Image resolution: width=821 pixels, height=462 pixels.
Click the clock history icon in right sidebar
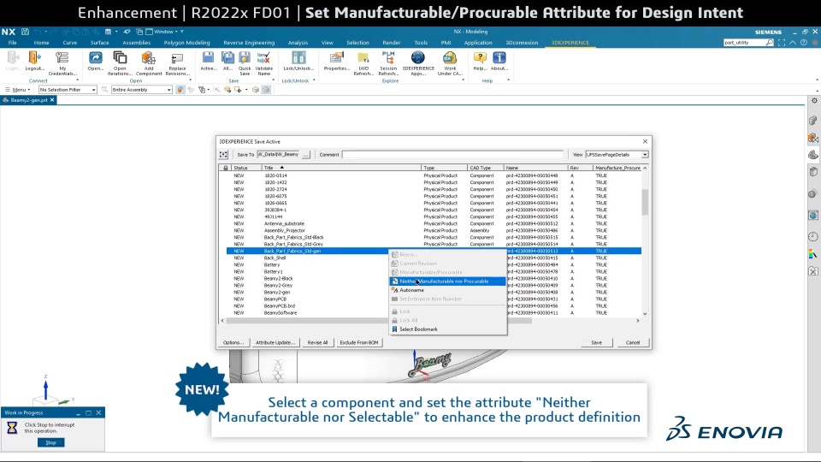pyautogui.click(x=812, y=237)
